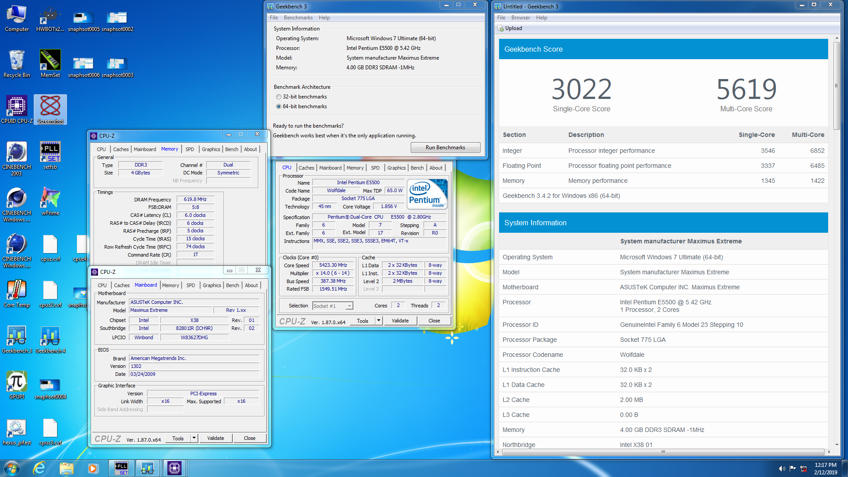Open About tab in CPU-Z Memory window

(250, 149)
